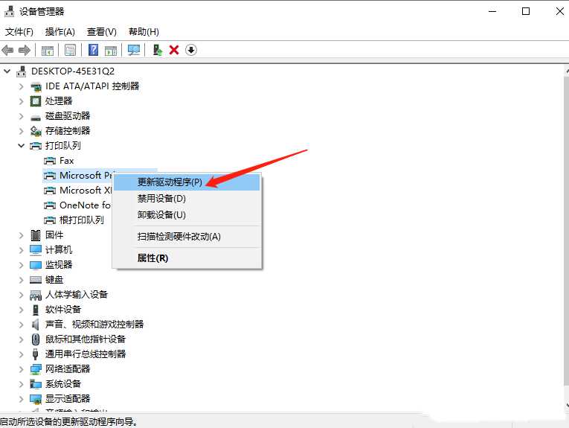Expand the 网络适配器 node
This screenshot has height=428, width=569.
pos(22,369)
